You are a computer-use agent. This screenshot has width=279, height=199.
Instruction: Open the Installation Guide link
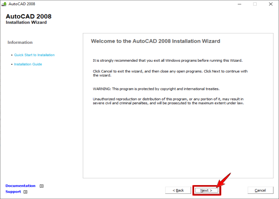28,64
